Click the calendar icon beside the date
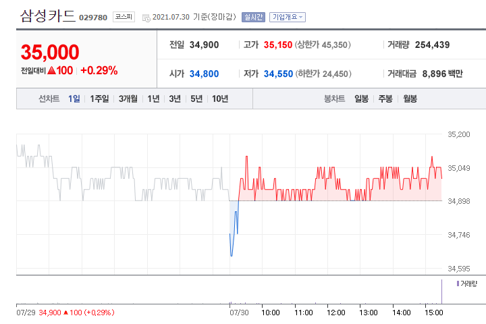The image size is (486, 324). click(x=146, y=18)
